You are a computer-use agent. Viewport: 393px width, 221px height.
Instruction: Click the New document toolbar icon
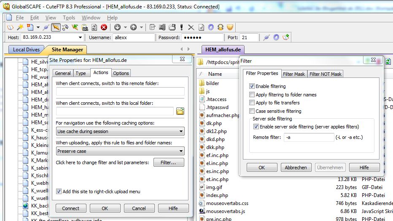pos(30,27)
